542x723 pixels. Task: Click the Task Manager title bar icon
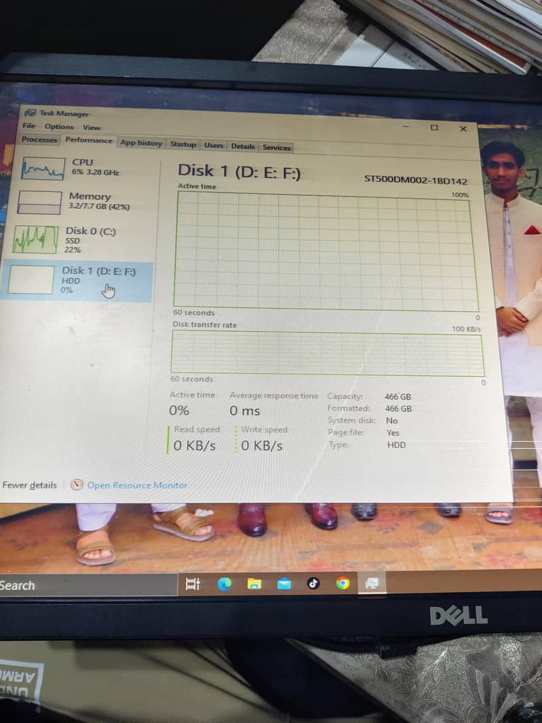click(30, 113)
